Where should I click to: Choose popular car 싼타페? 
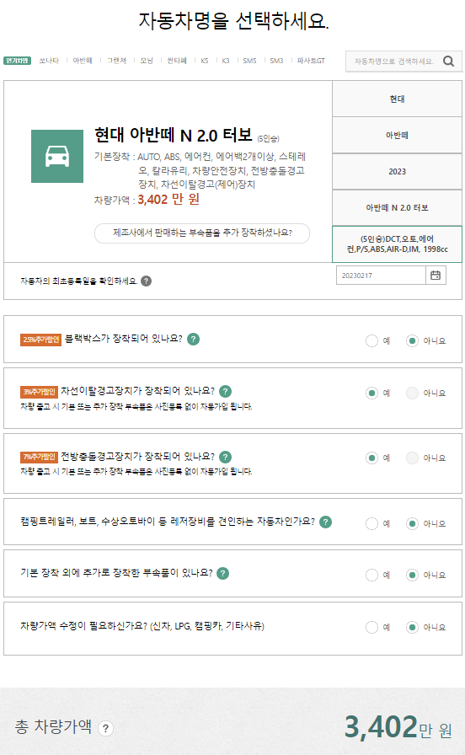(x=177, y=61)
